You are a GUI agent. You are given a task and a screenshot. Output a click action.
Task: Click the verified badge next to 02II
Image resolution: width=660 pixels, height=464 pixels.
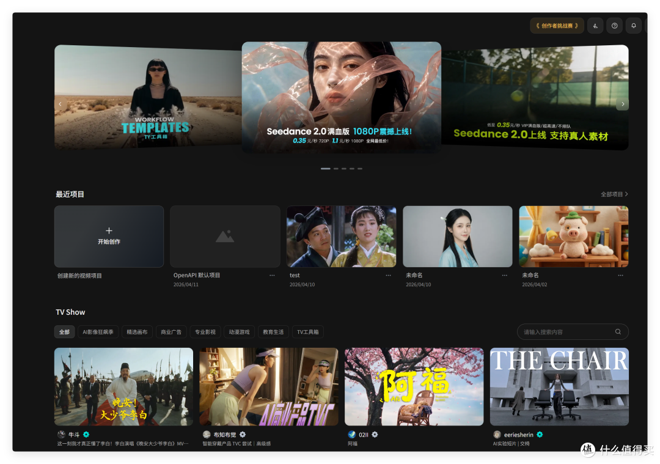tap(375, 435)
